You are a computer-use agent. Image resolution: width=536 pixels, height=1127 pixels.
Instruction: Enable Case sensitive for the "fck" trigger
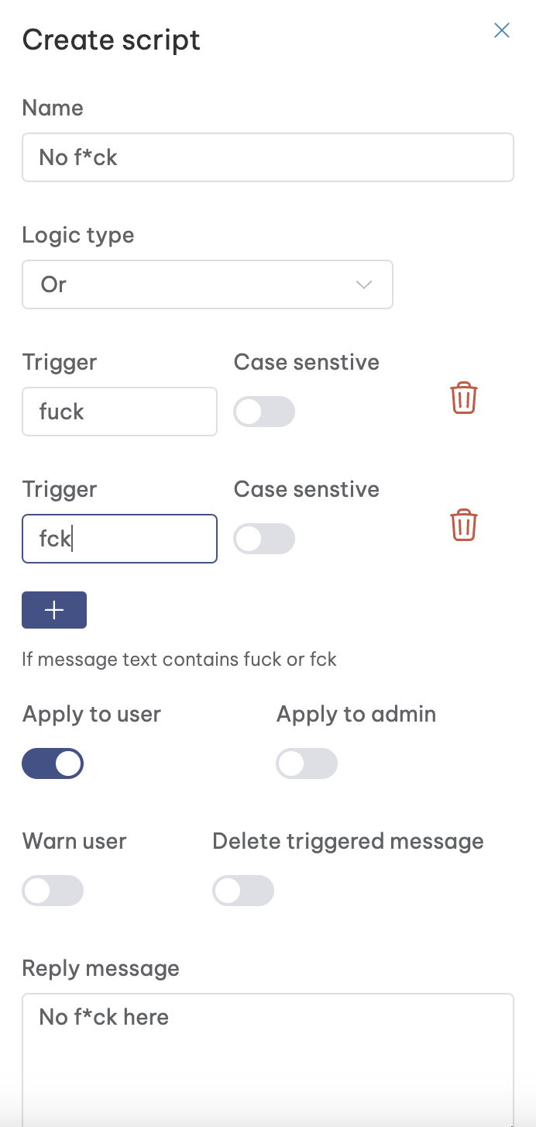coord(264,539)
